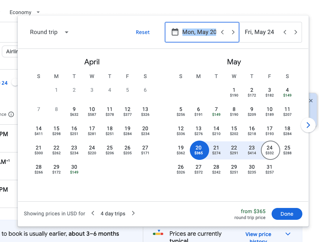Select the circled May 24 return date
Viewport: 319px width, 242px height.
click(x=269, y=149)
